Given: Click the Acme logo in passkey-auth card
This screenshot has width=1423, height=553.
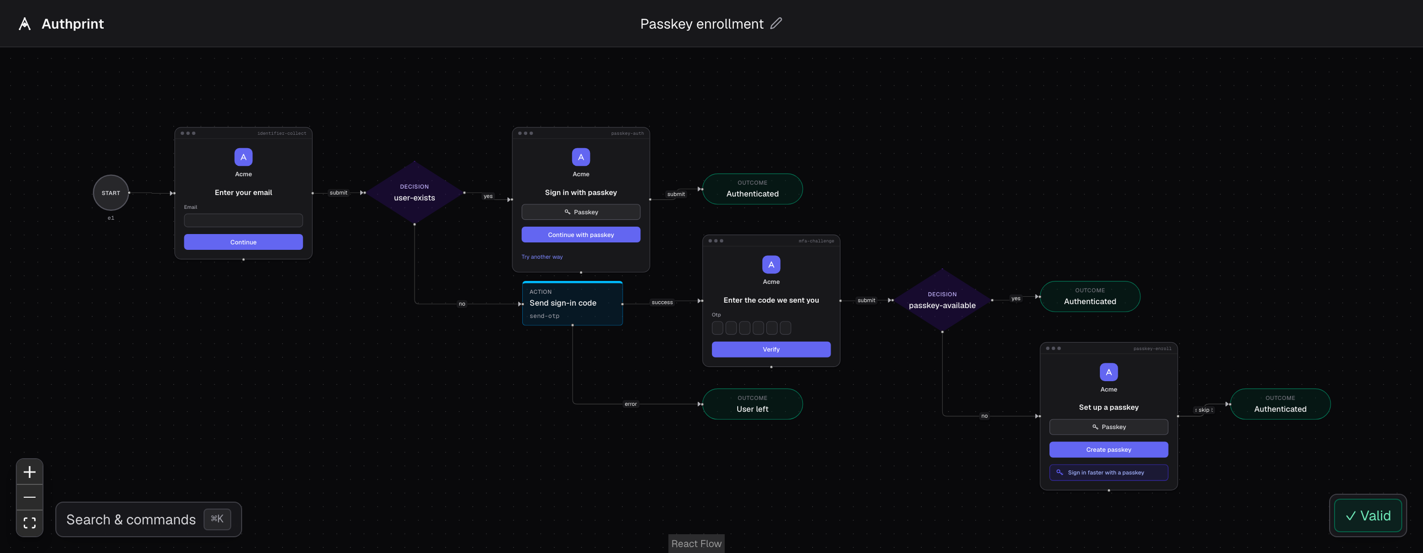Looking at the screenshot, I should pos(581,158).
